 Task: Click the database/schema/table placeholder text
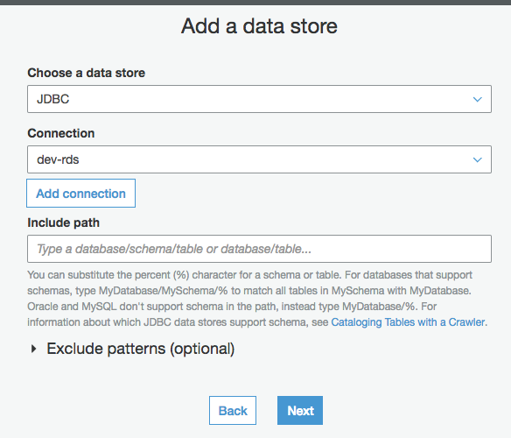[174, 249]
